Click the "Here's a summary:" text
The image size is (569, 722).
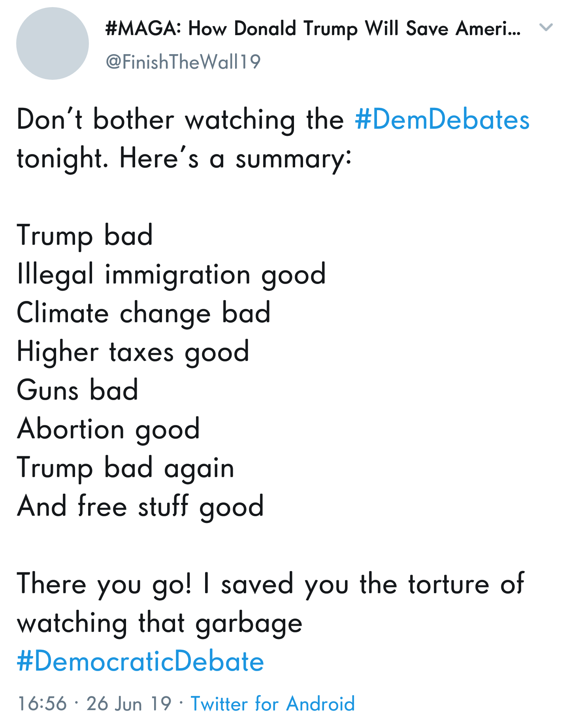point(235,158)
